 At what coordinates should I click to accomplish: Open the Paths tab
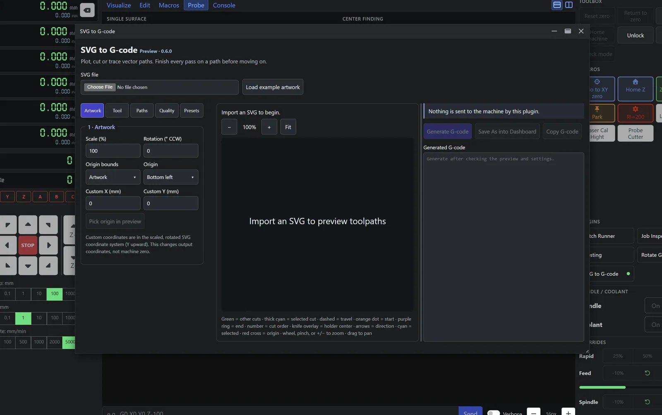(142, 110)
